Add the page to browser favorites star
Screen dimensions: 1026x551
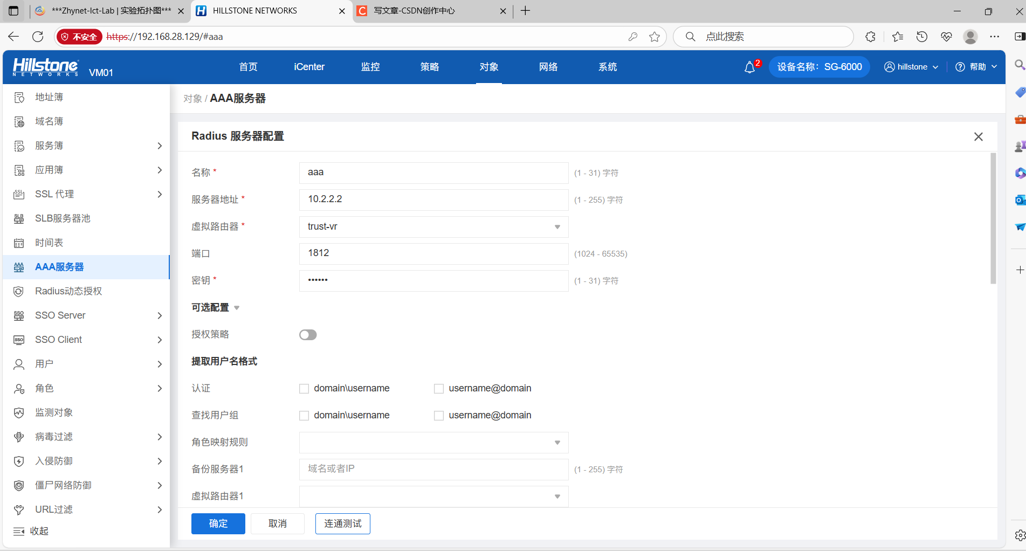[655, 37]
